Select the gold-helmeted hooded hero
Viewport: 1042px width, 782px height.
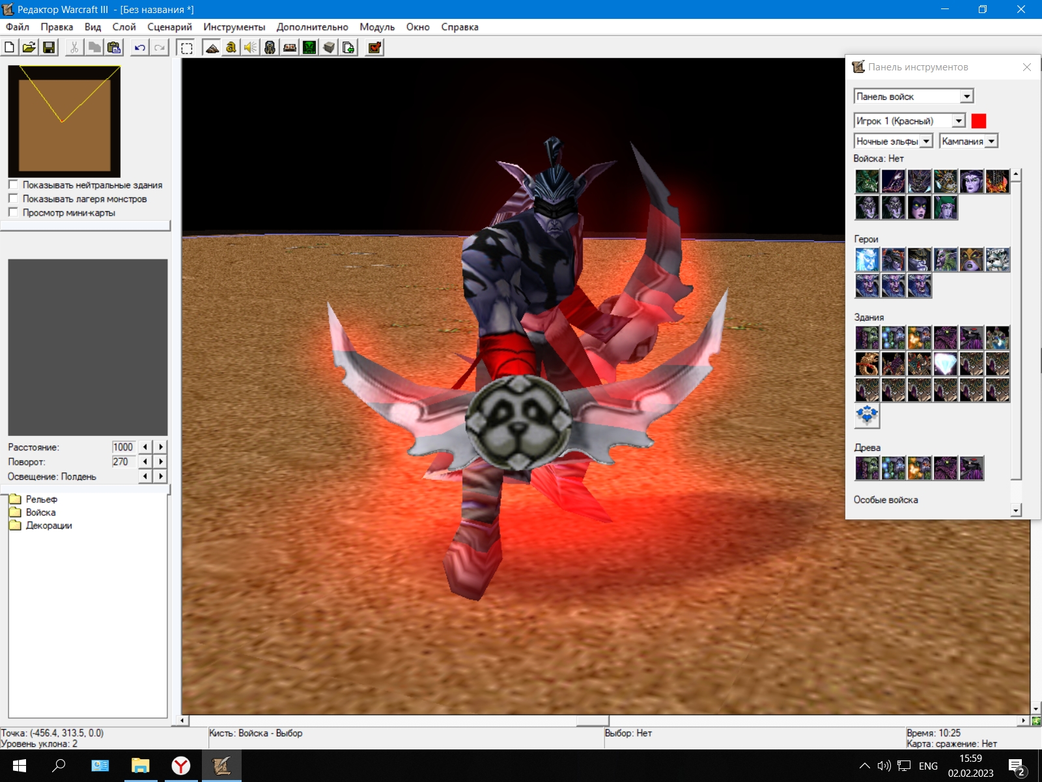tap(972, 260)
